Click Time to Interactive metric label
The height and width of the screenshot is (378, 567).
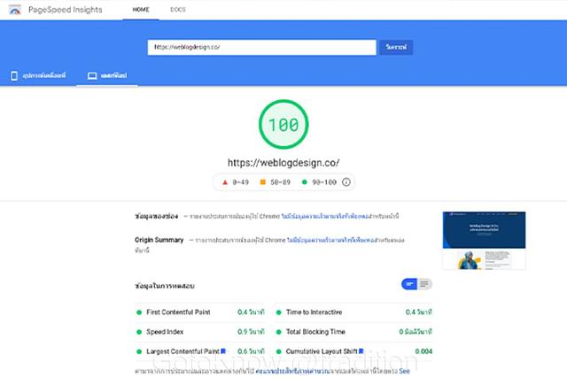314,312
